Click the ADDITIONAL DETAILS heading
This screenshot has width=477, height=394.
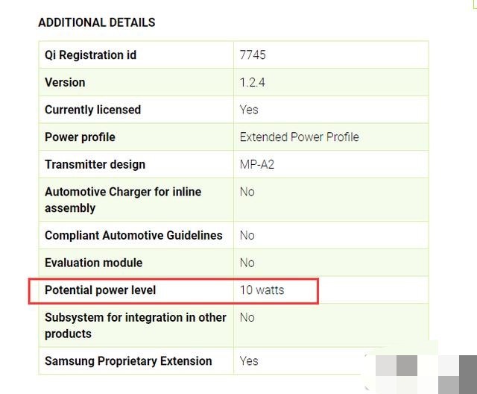(x=97, y=22)
